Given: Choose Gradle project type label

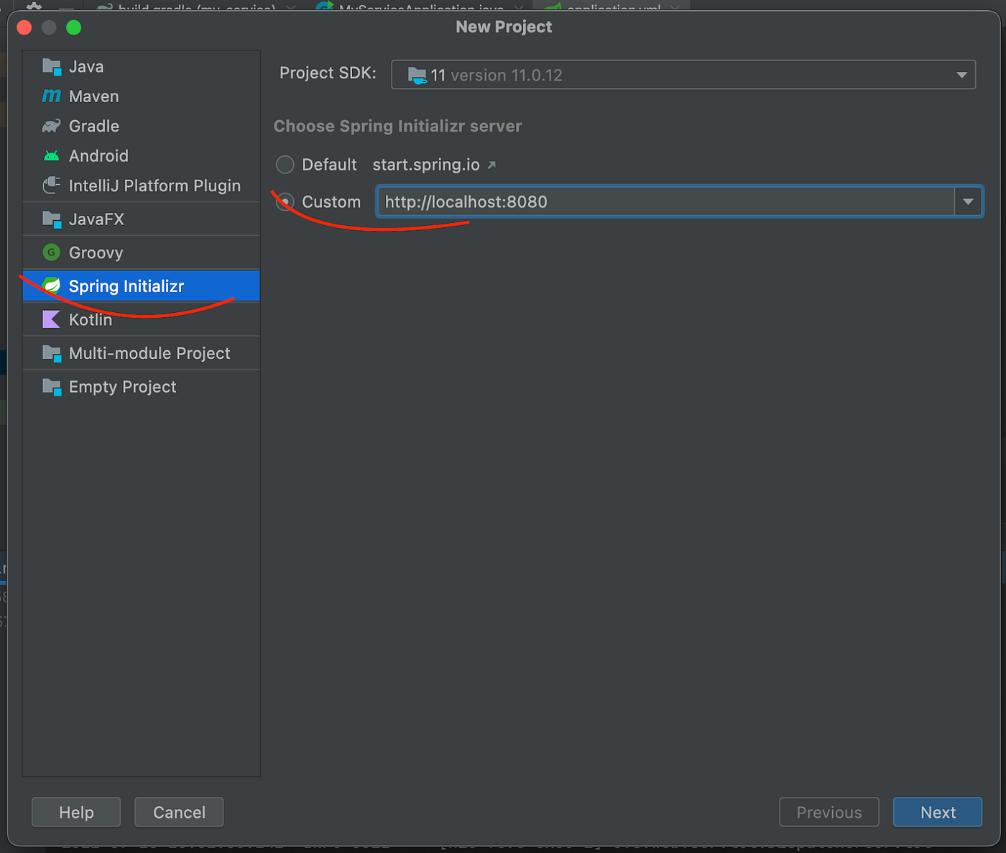Looking at the screenshot, I should [x=94, y=127].
